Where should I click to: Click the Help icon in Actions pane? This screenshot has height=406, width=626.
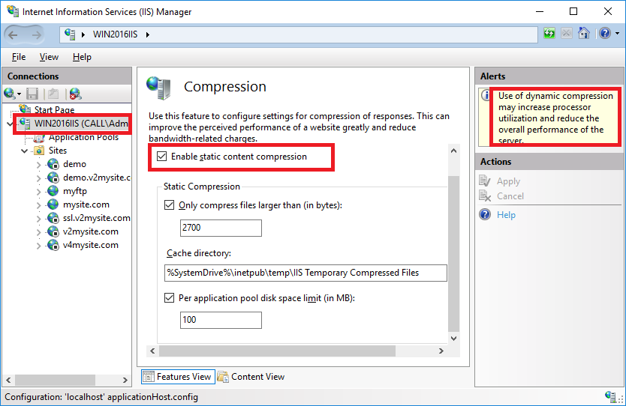pyautogui.click(x=485, y=215)
